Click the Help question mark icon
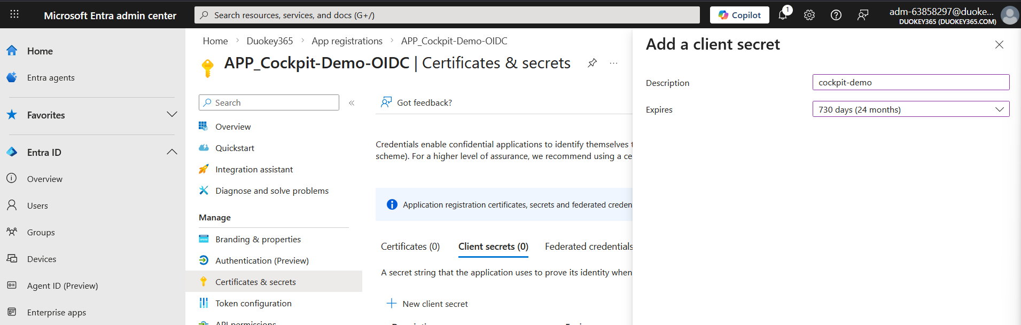Screen dimensions: 1021x325 (836, 15)
